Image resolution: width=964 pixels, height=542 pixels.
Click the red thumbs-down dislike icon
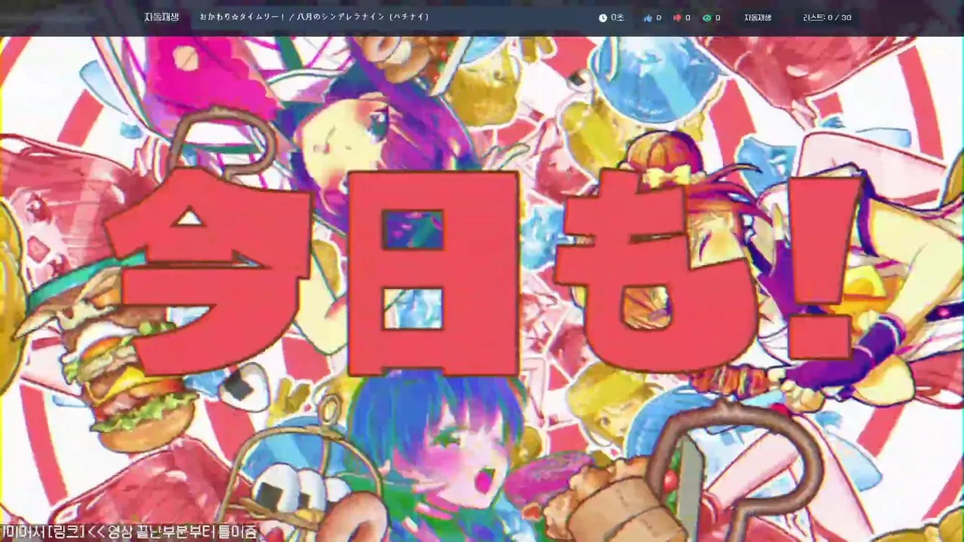click(677, 17)
